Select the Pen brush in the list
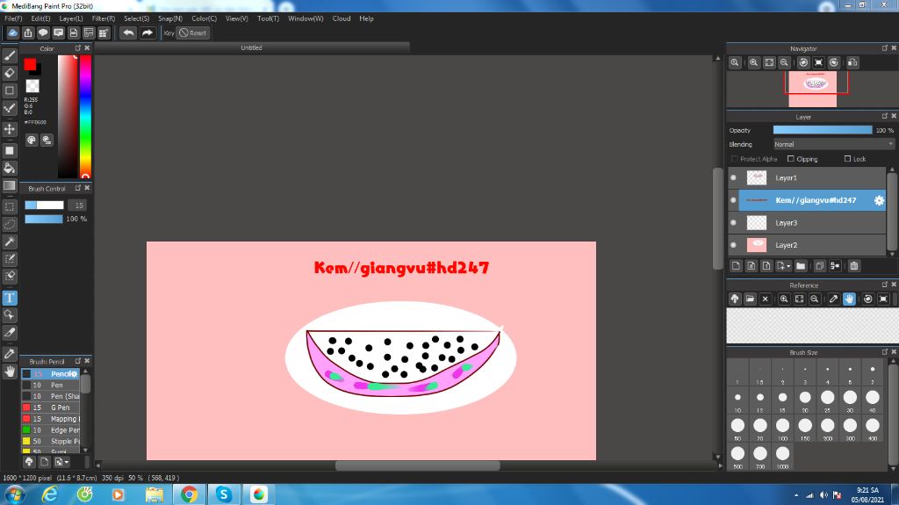Image resolution: width=899 pixels, height=505 pixels. (x=51, y=385)
